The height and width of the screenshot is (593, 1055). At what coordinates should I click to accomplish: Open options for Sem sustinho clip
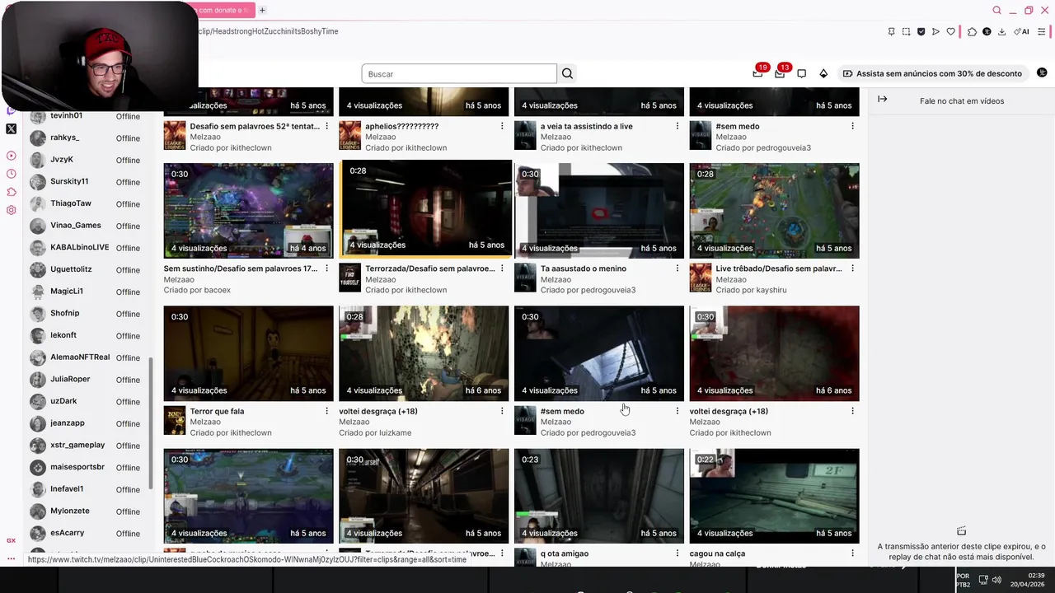pos(326,268)
